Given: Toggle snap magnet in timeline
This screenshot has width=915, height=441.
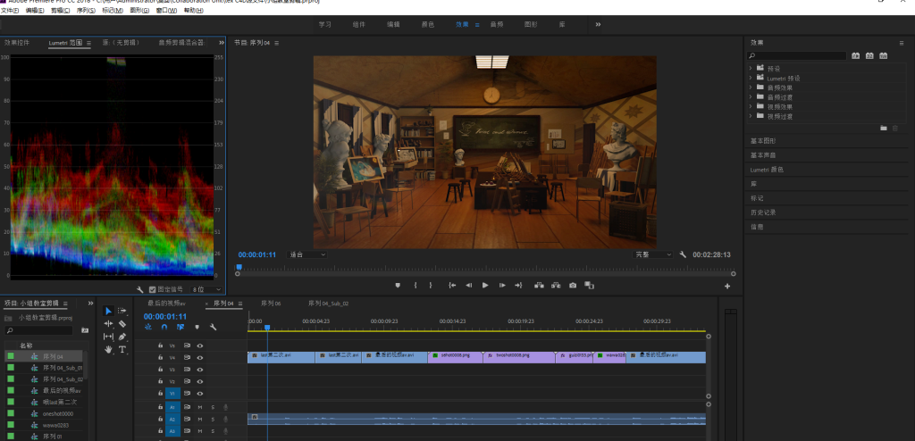Looking at the screenshot, I should (x=164, y=328).
